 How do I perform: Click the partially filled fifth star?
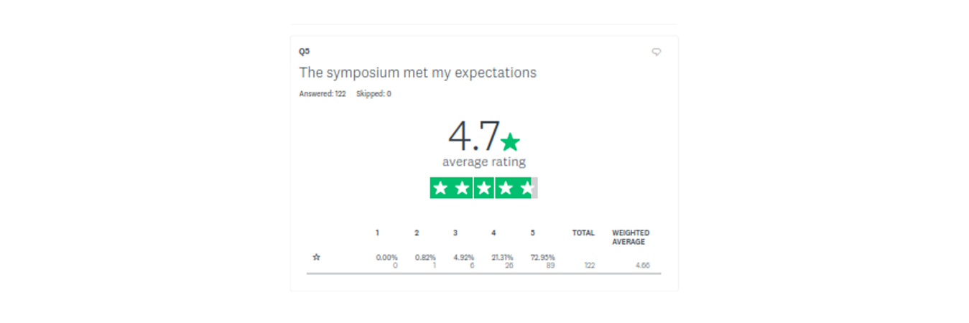(x=527, y=188)
